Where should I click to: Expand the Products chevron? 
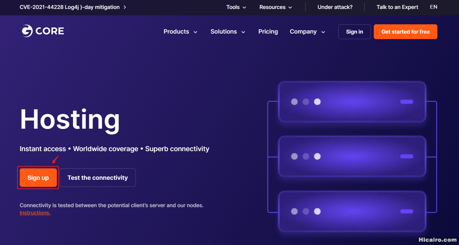tap(195, 32)
